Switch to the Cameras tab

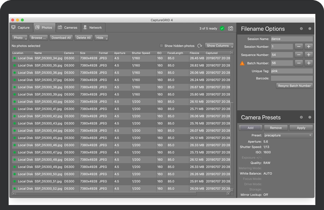(68, 27)
